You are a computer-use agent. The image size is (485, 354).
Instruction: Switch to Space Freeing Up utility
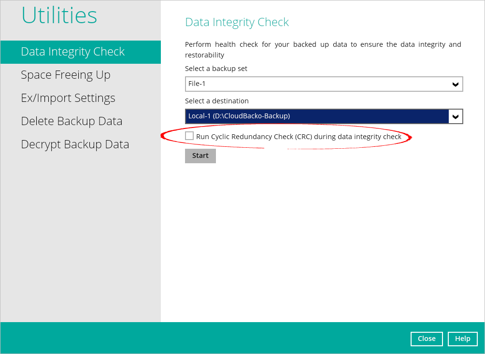66,75
